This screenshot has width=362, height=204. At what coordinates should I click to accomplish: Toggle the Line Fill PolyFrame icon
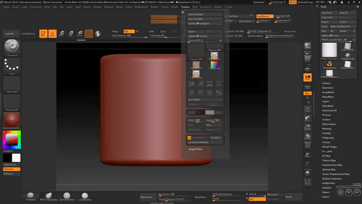[307, 145]
